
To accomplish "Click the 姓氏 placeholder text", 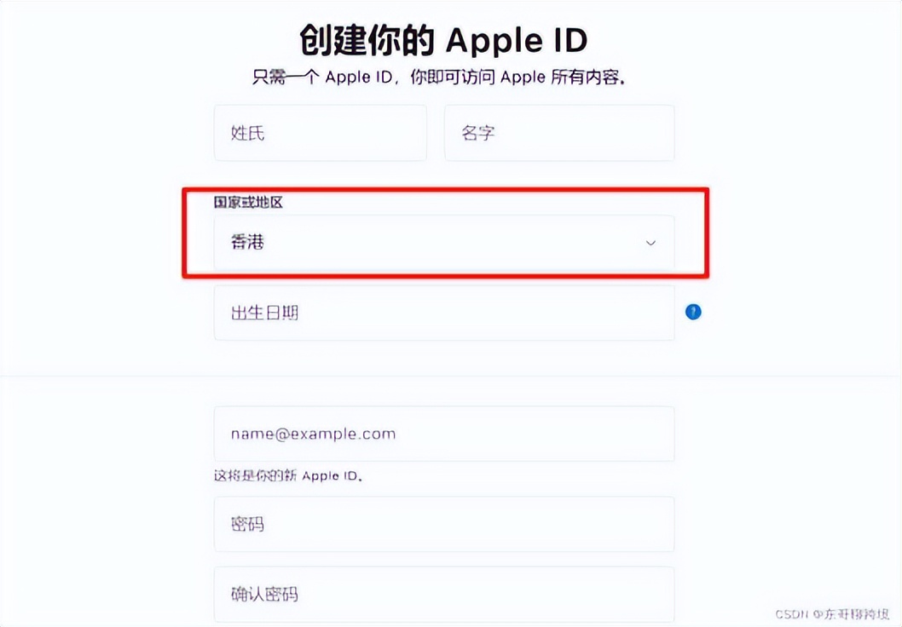I will point(247,134).
